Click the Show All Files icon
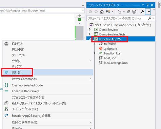This screenshot has width=161, height=129. (134, 11)
